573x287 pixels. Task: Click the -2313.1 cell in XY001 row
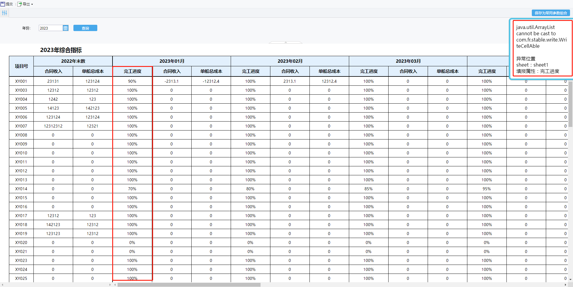point(172,81)
